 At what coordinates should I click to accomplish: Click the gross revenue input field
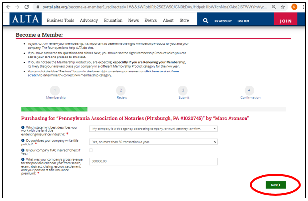[x=153, y=161]
